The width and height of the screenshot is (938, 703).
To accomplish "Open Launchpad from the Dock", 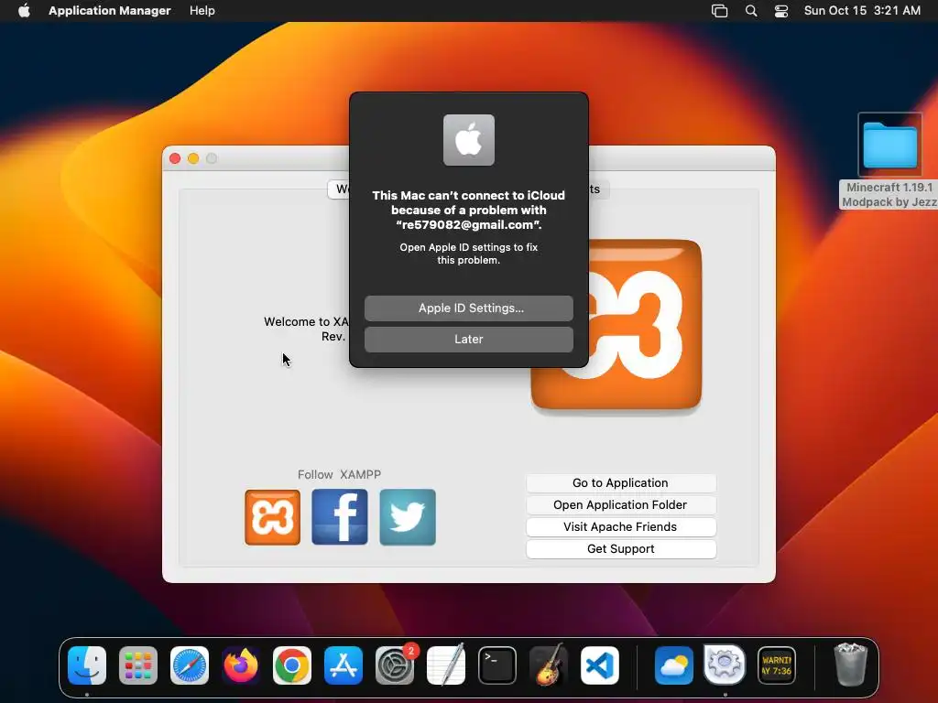I will 138,665.
